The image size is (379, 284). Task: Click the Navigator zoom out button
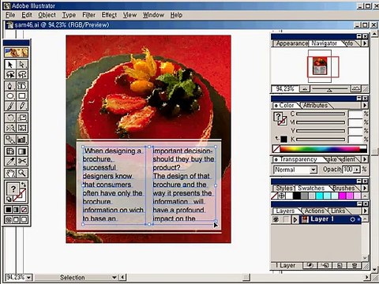305,89
